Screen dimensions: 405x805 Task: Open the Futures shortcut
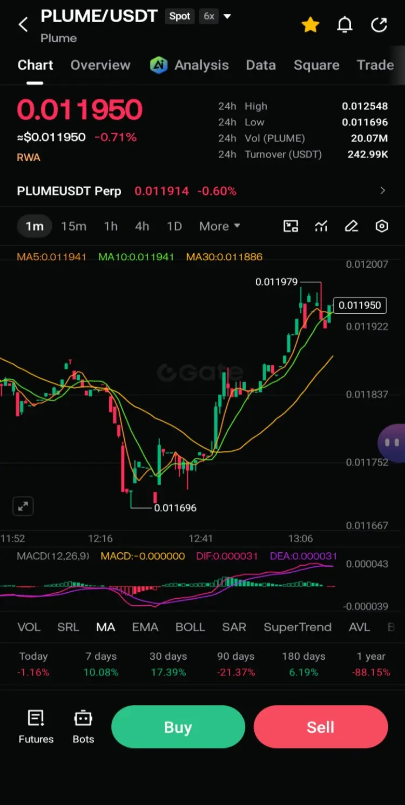tap(36, 727)
